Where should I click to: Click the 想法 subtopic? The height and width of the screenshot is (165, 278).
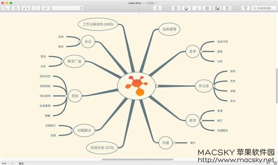(43, 56)
